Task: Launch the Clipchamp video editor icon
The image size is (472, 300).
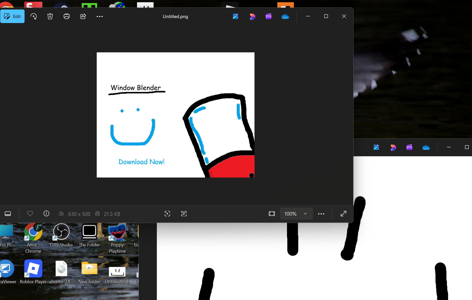Action: pos(269,17)
